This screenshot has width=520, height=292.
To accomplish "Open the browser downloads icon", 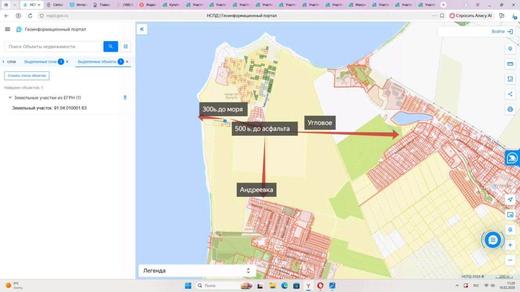I will click(x=514, y=16).
